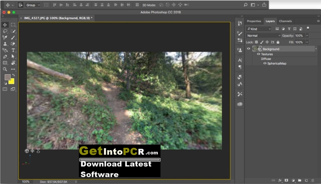Click the search magnifier in options bar
Viewport: 321px width, 184px height.
pyautogui.click(x=245, y=5)
